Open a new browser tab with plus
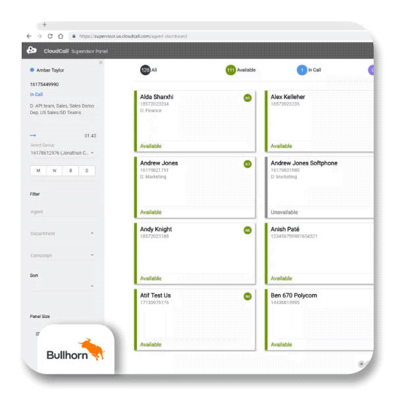395x395 pixels. tap(45, 25)
